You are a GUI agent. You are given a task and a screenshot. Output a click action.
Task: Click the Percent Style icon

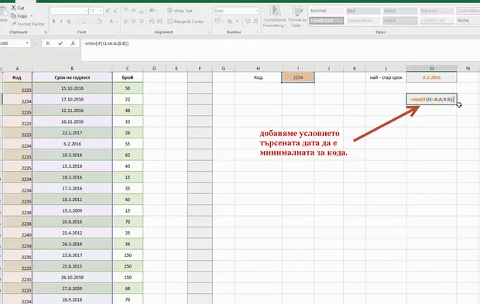pos(230,22)
